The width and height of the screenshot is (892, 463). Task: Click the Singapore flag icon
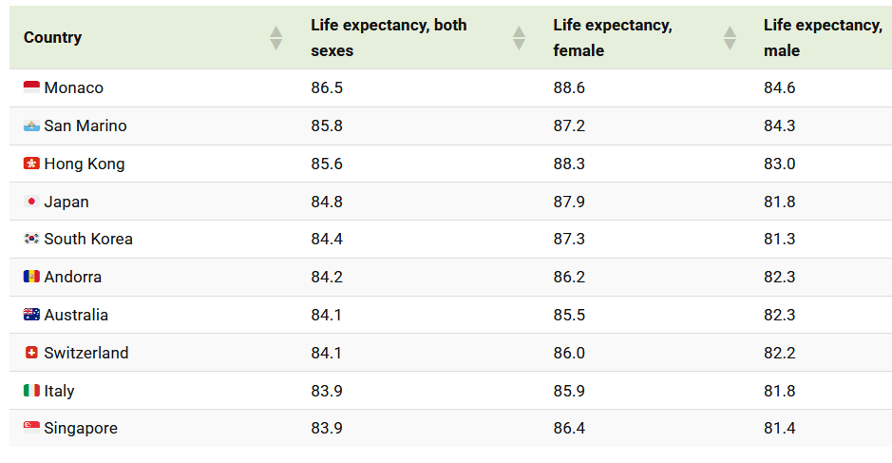pyautogui.click(x=31, y=429)
